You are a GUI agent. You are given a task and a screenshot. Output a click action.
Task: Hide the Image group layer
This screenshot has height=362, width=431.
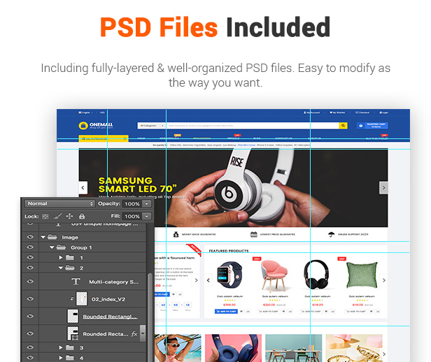click(29, 237)
